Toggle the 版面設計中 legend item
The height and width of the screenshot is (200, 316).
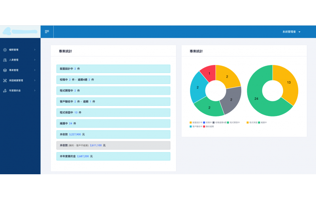click(x=196, y=123)
